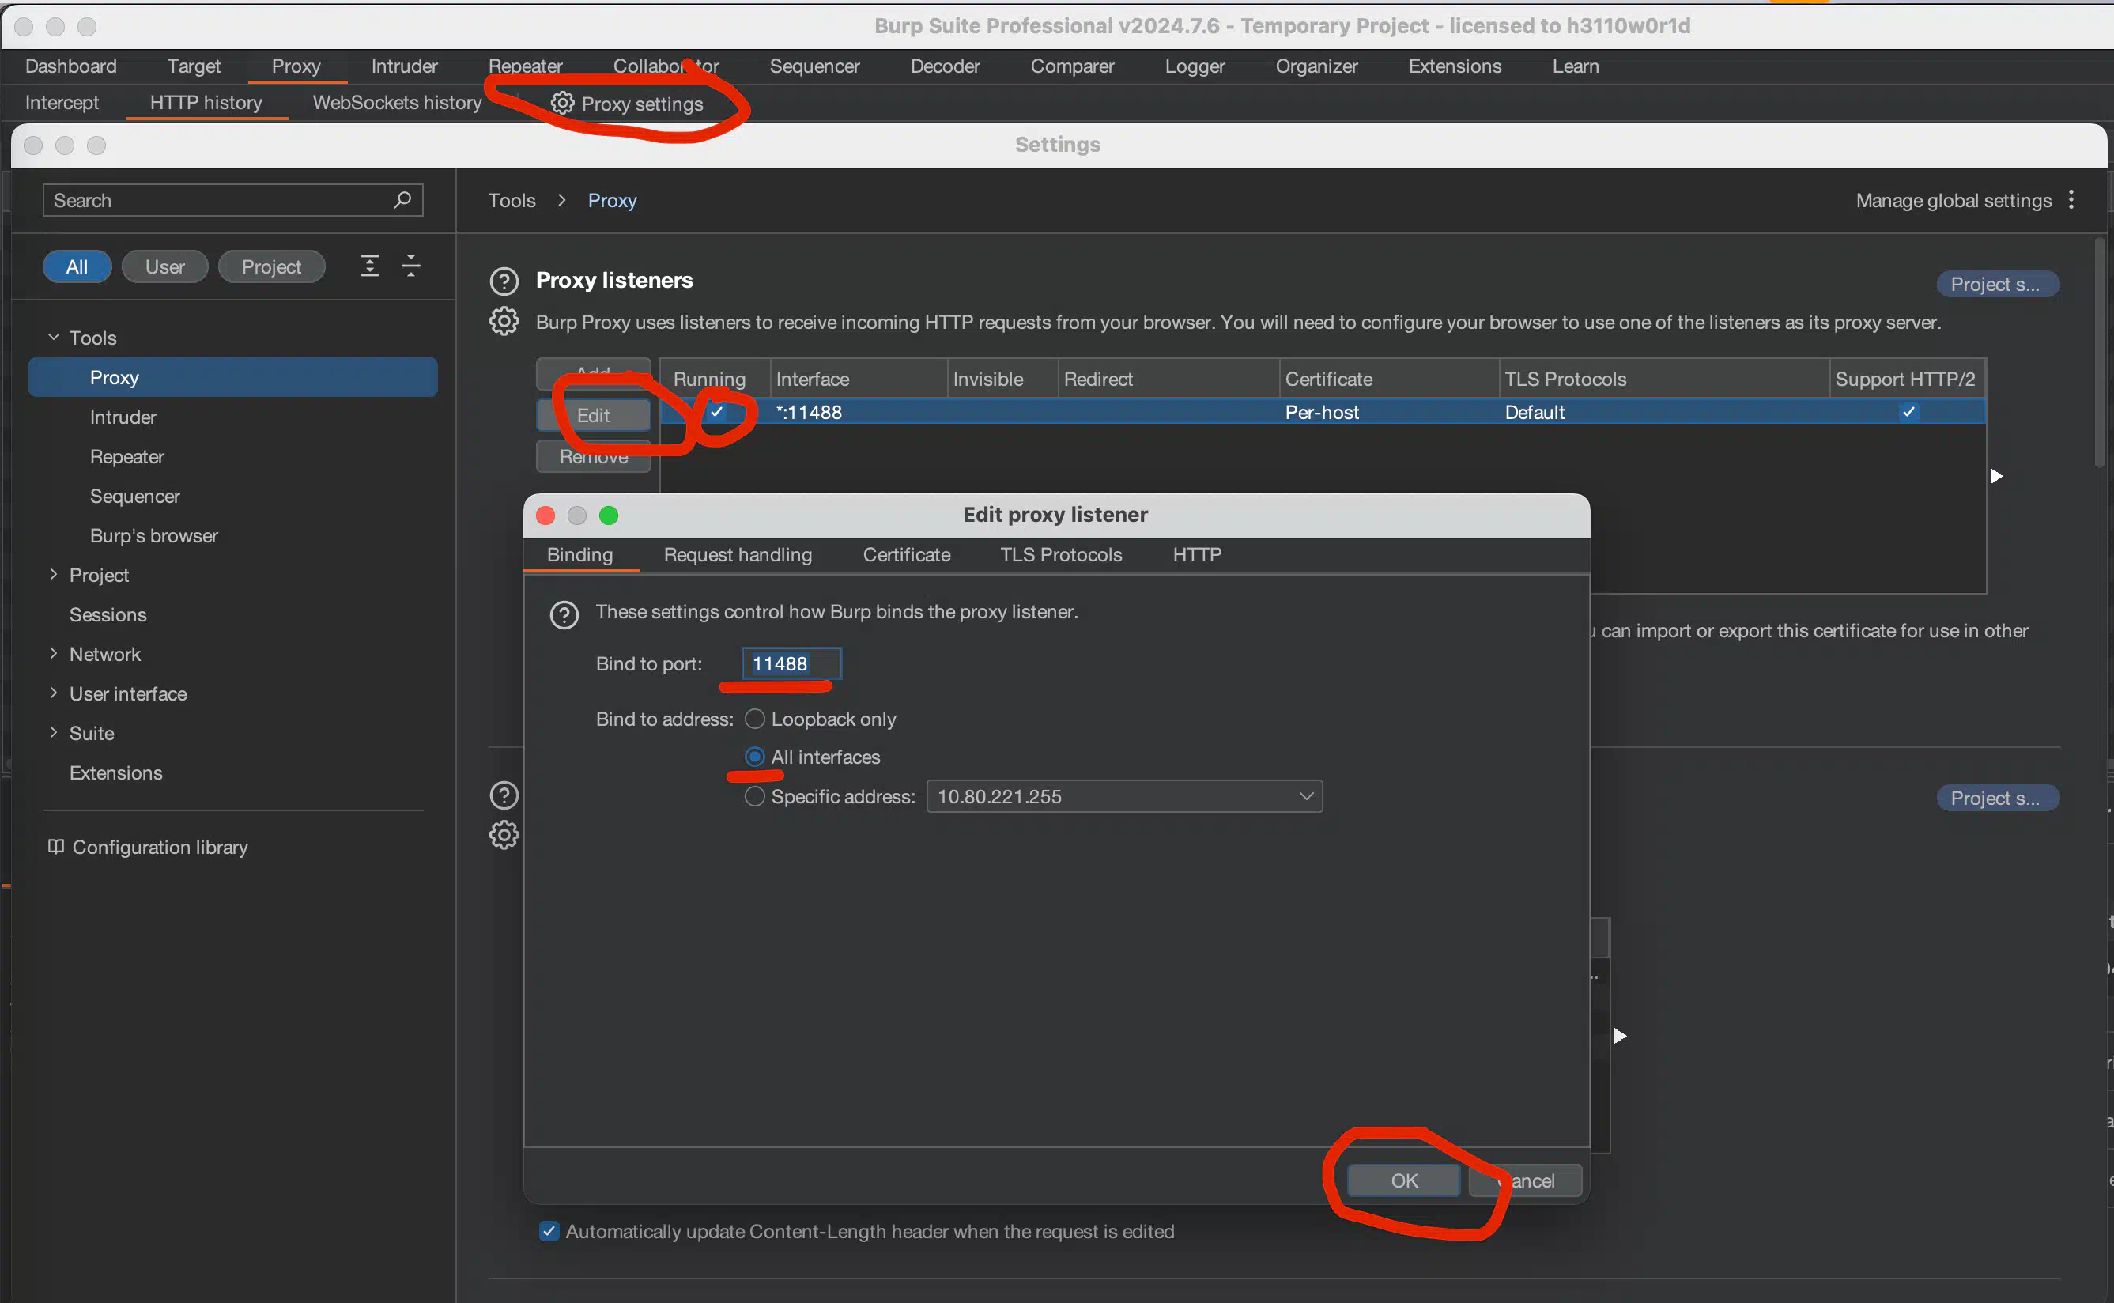2114x1303 pixels.
Task: Expand the User interface tree node
Action: pyautogui.click(x=54, y=693)
